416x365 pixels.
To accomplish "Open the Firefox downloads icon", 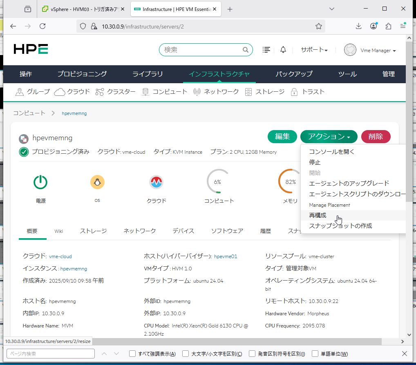I will click(358, 26).
